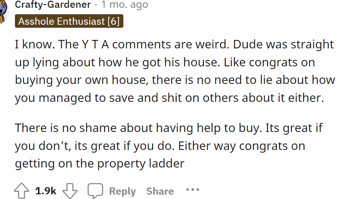Click the Reply text label

[x=122, y=191]
